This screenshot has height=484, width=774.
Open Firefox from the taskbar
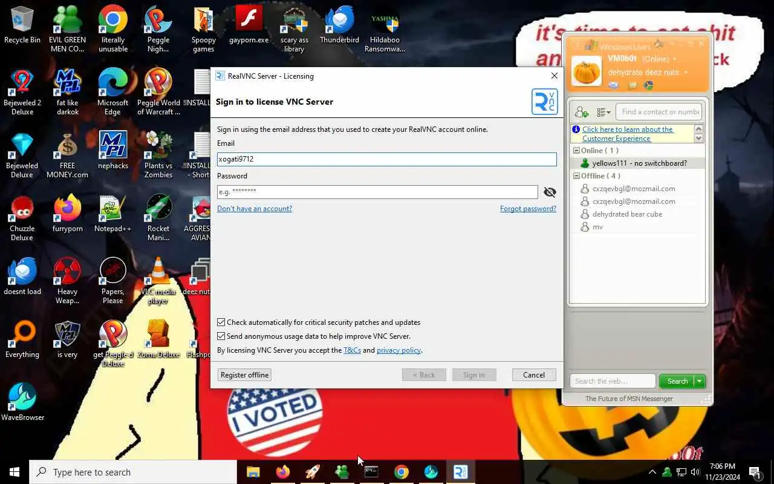[x=282, y=472]
